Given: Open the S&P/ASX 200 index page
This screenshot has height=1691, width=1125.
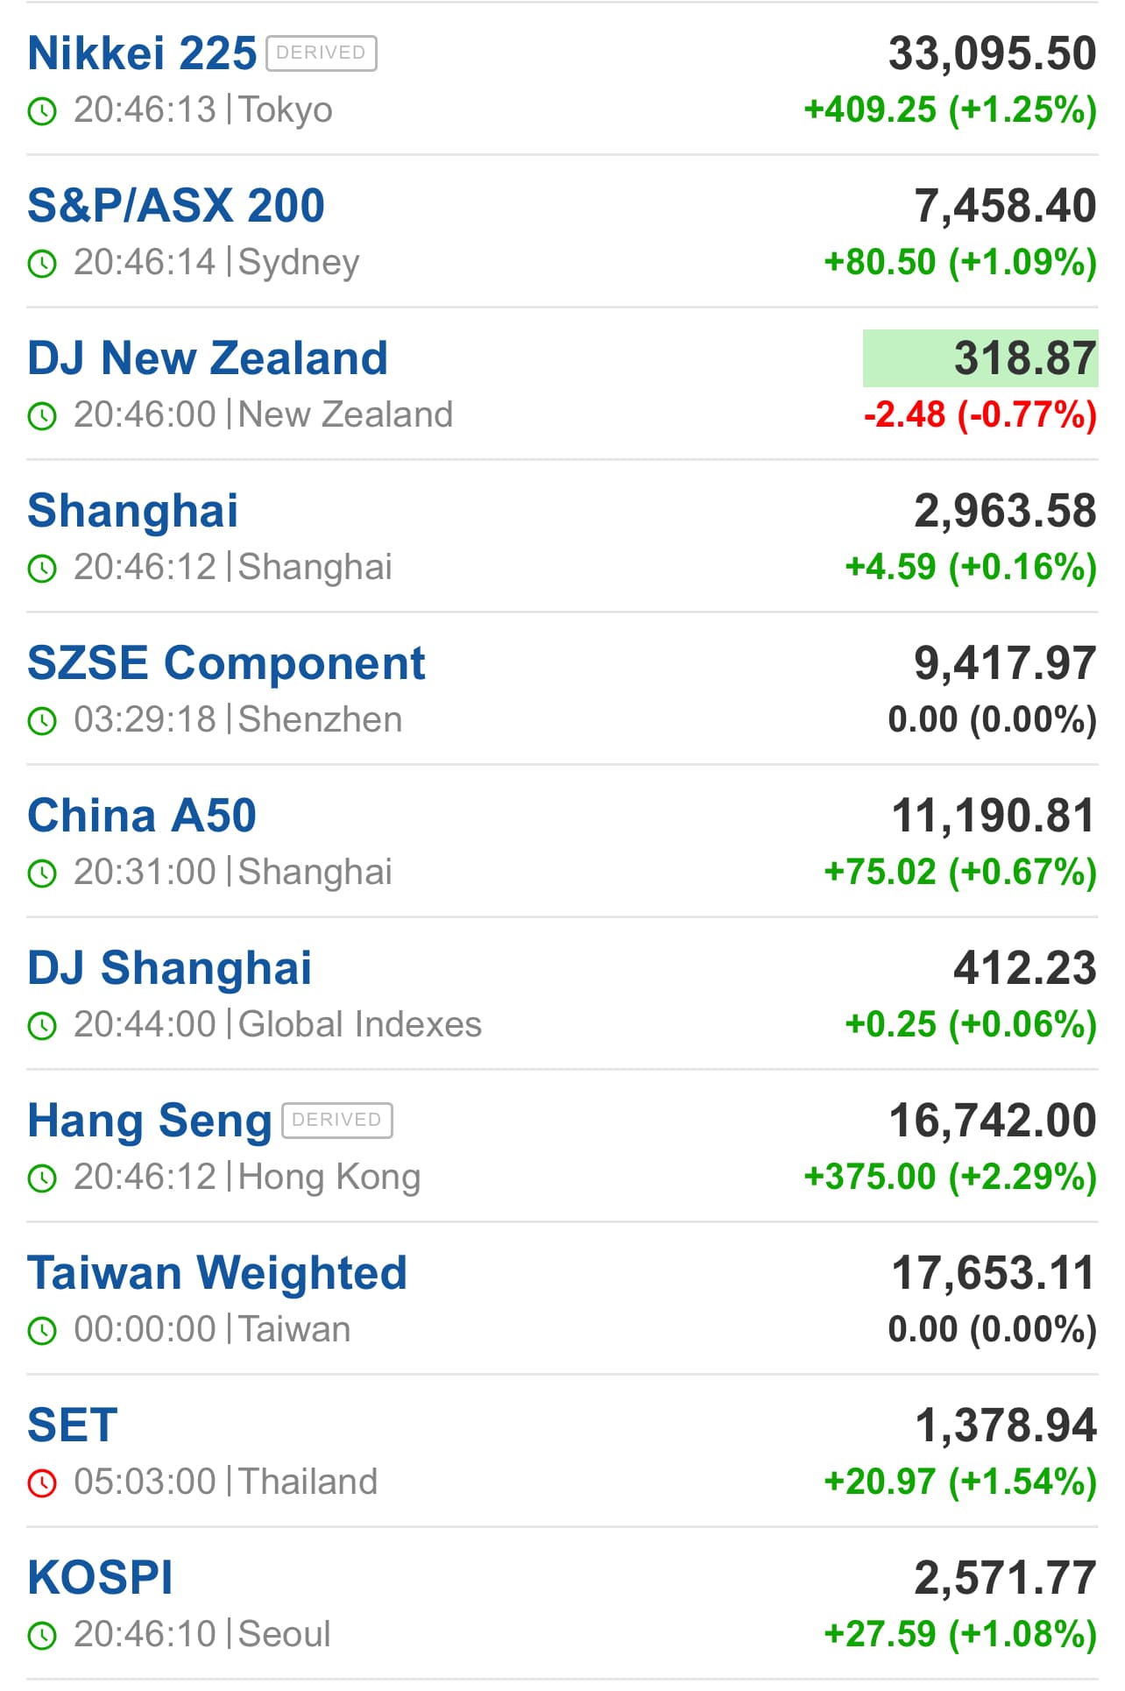Looking at the screenshot, I should click(x=176, y=206).
